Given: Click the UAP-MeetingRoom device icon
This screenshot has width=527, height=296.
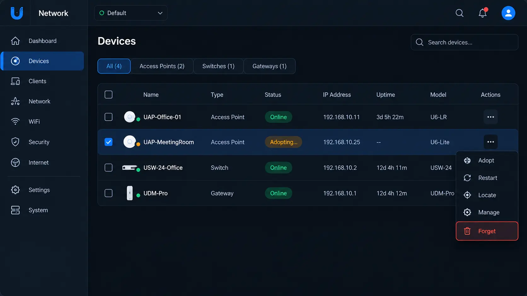Looking at the screenshot, I should click(130, 142).
